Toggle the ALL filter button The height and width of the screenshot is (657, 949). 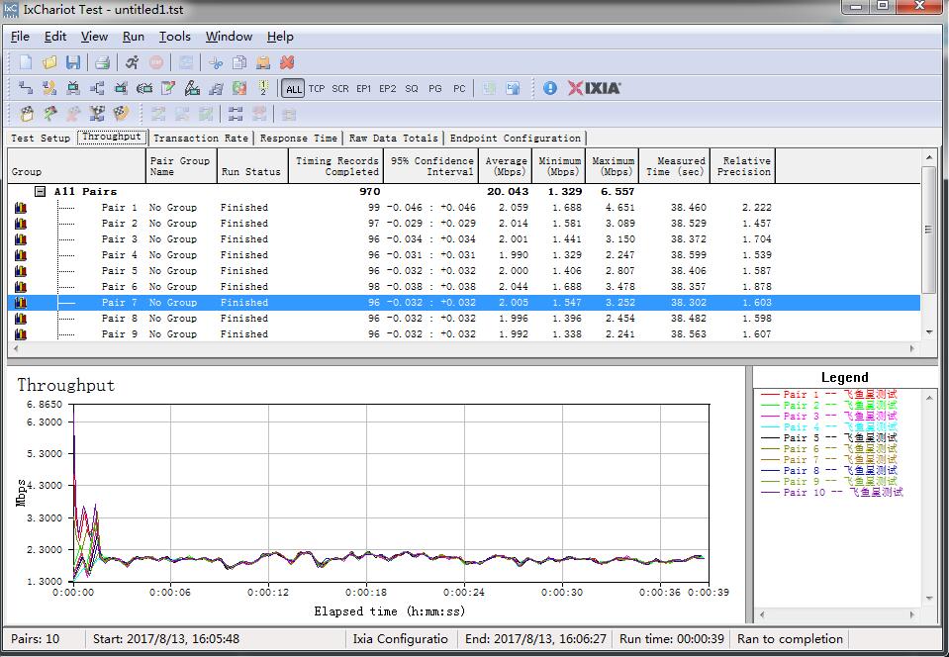click(x=293, y=89)
